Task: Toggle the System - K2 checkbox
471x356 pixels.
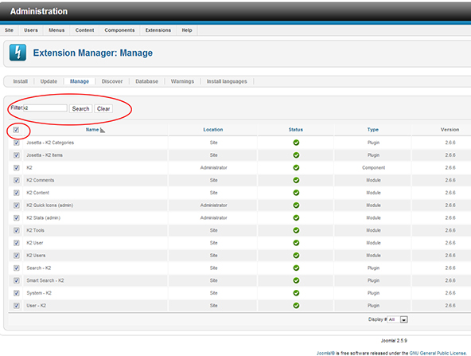Action: (x=17, y=293)
